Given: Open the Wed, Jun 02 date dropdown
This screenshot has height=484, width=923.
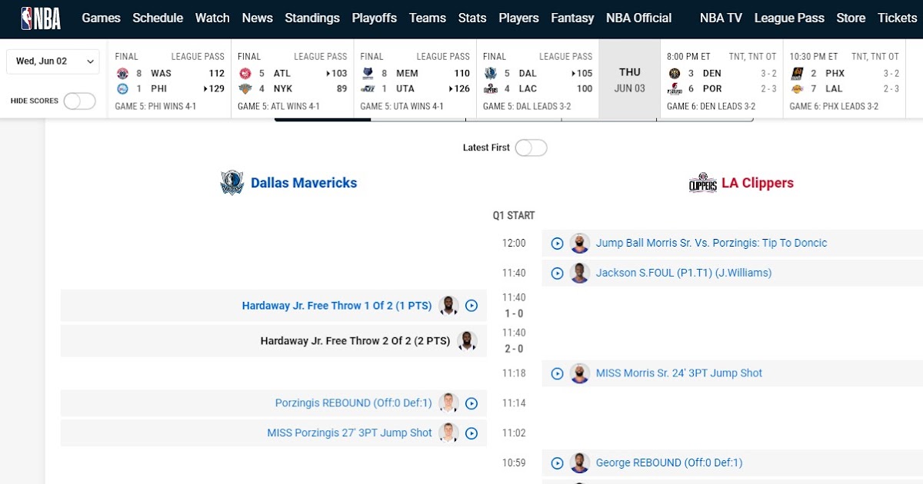Looking at the screenshot, I should tap(52, 61).
